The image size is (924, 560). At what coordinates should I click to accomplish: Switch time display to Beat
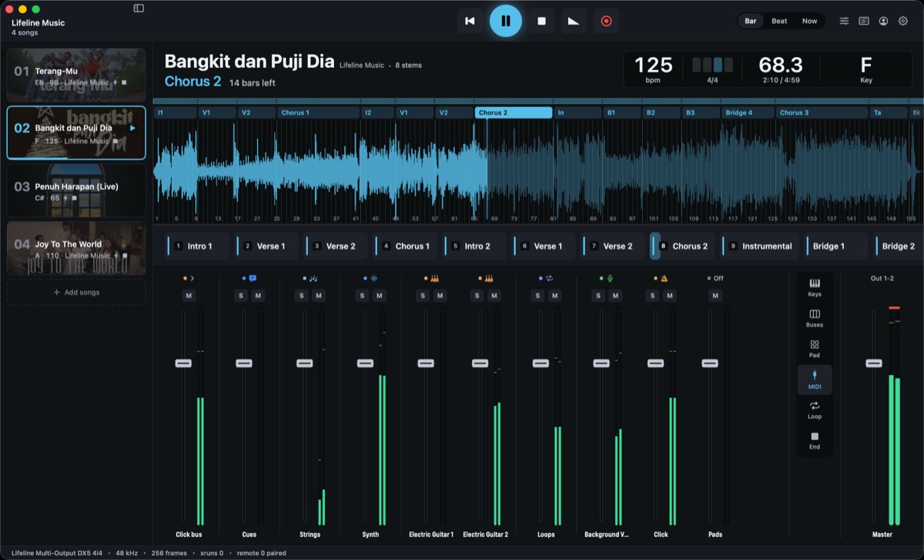(779, 21)
